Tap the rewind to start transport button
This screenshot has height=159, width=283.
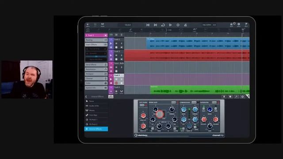(x=148, y=25)
